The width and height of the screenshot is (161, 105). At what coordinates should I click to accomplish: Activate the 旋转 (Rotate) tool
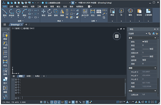50,12
